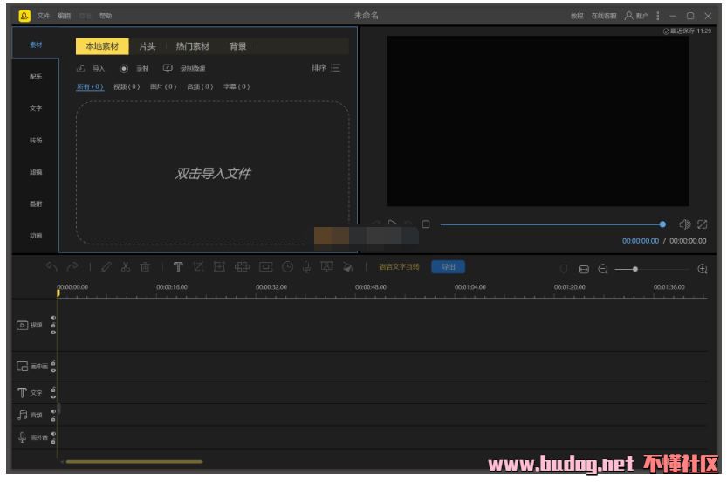
Task: Click the yellow app logo in title bar
Action: [x=24, y=17]
